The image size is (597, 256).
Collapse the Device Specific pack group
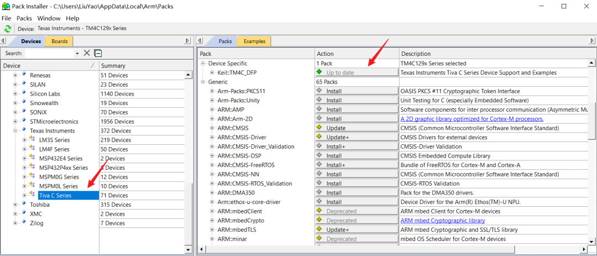pyautogui.click(x=203, y=63)
